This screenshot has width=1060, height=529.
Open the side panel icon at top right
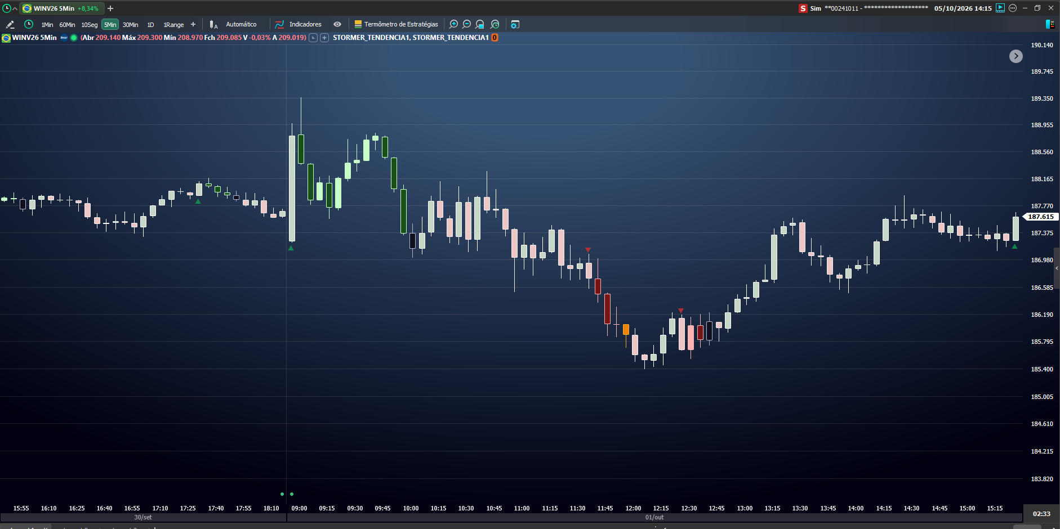pos(1050,24)
